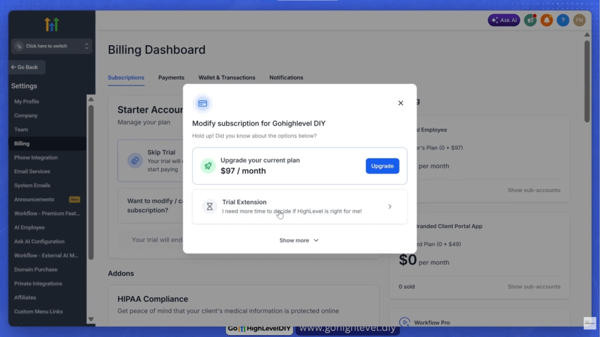Open Private Integrations settings
The height and width of the screenshot is (337, 600).
click(38, 284)
